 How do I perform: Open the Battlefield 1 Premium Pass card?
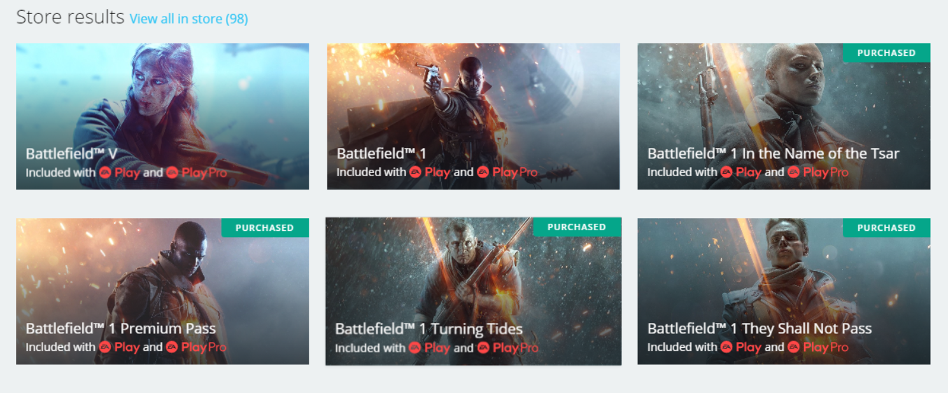(162, 291)
